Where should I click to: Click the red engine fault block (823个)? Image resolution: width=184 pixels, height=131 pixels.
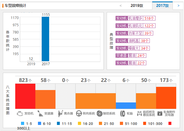pos(25,96)
